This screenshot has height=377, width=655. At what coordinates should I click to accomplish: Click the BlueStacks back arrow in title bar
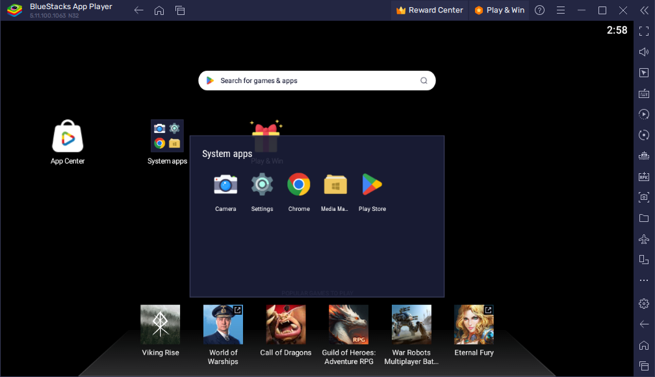tap(138, 10)
